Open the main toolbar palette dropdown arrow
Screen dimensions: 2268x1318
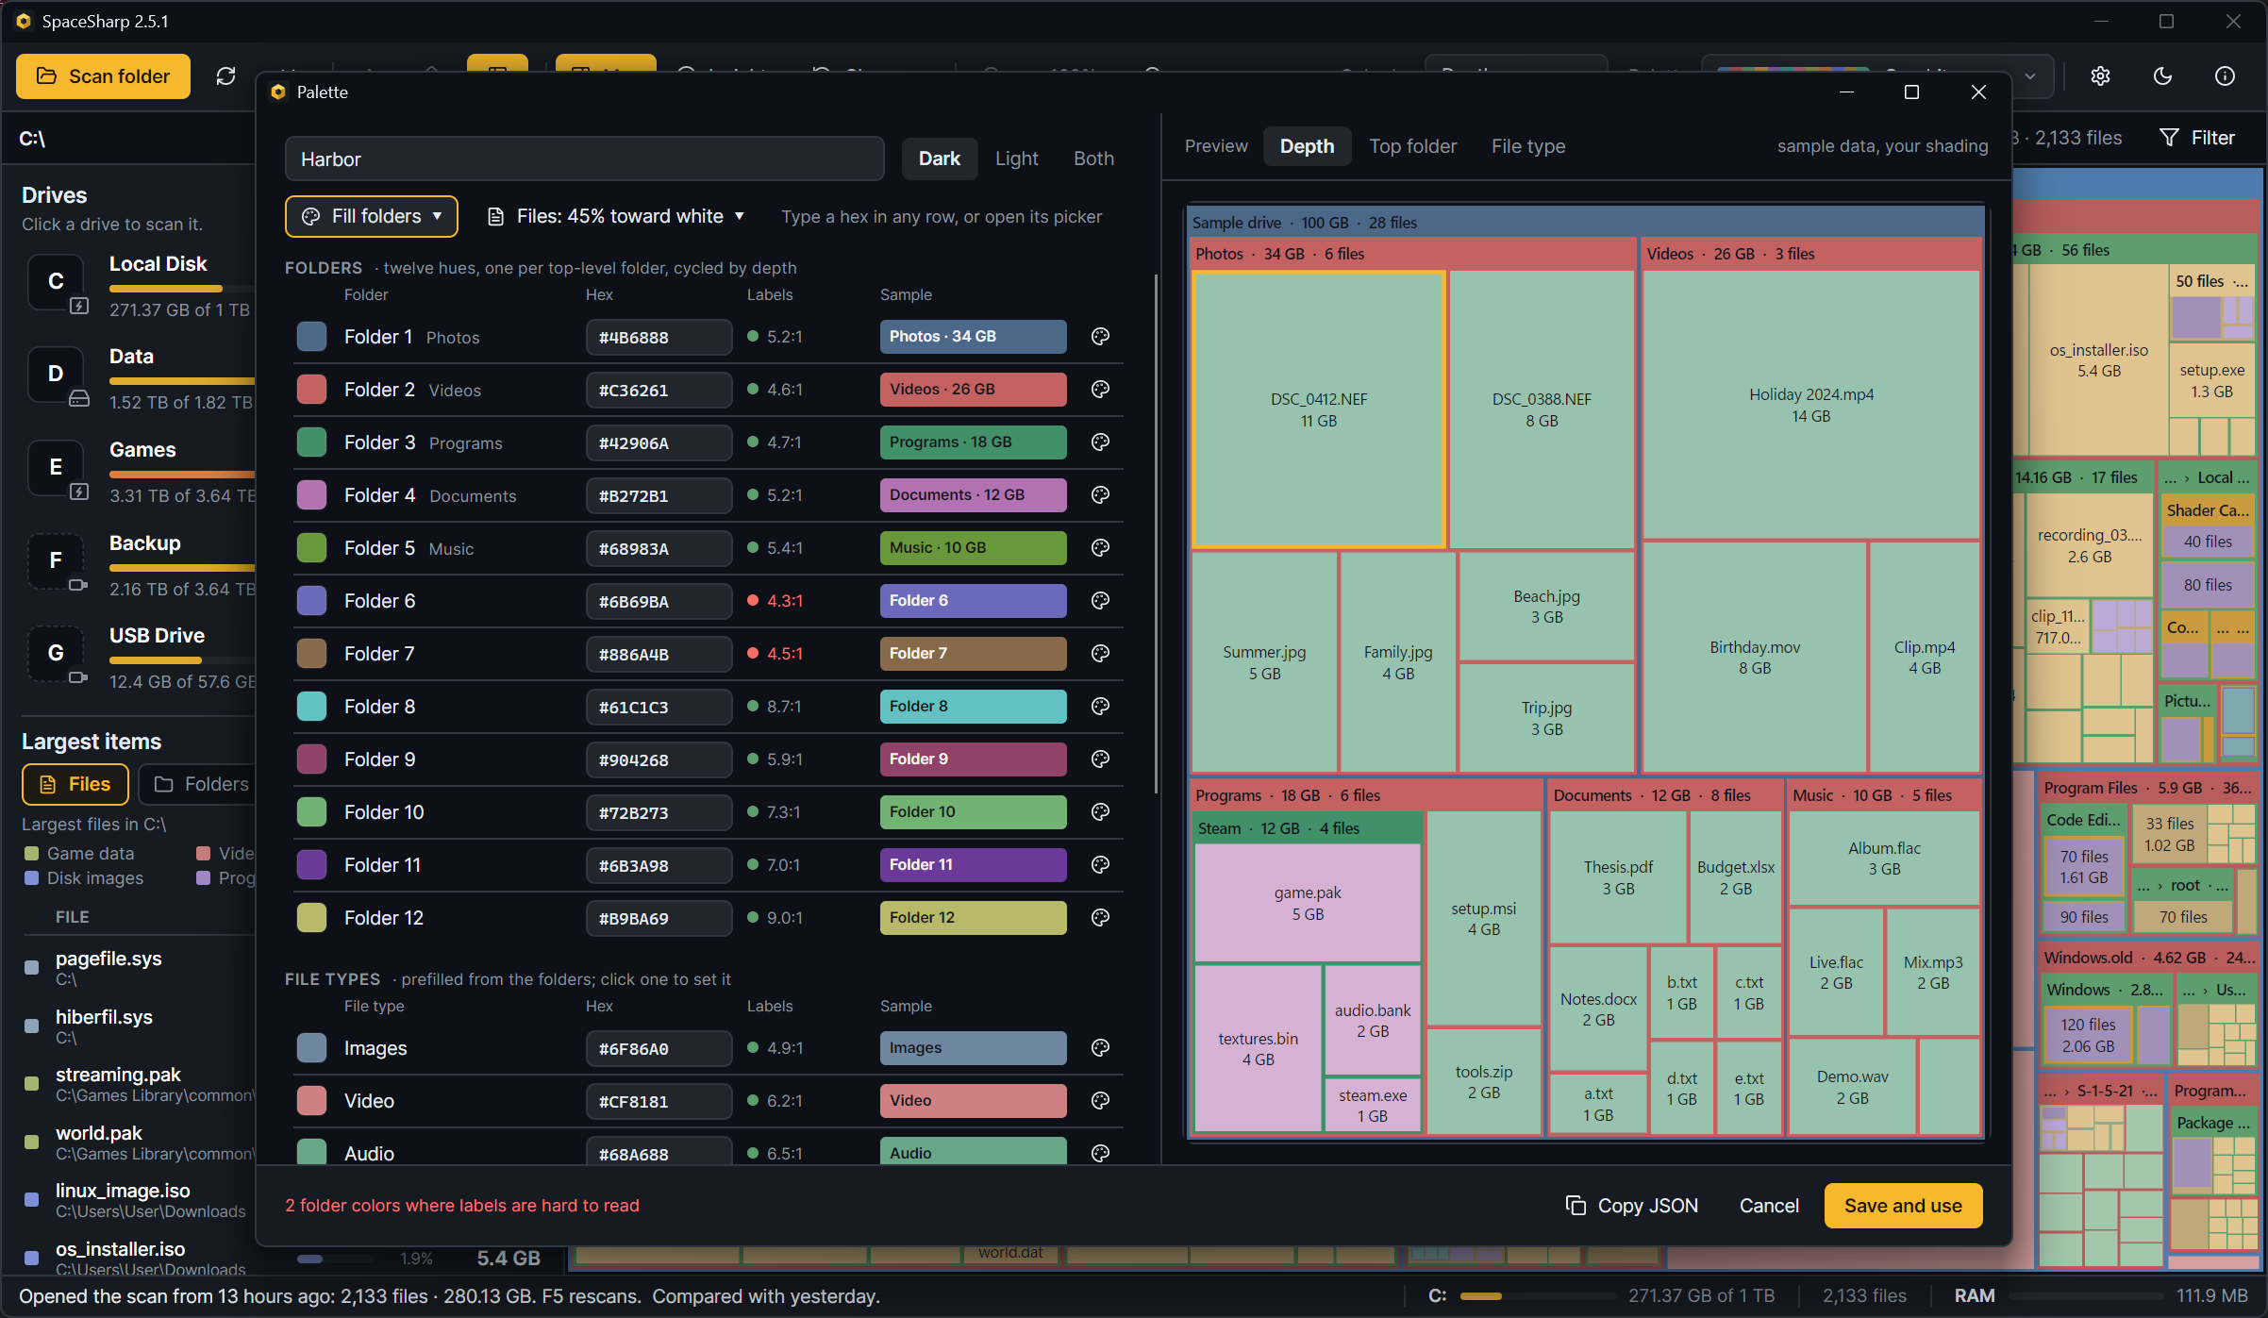(2030, 76)
